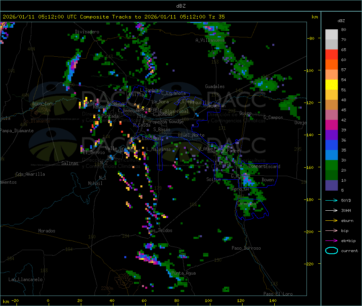Click the Bowen map label
The image size is (362, 306).
point(267,180)
